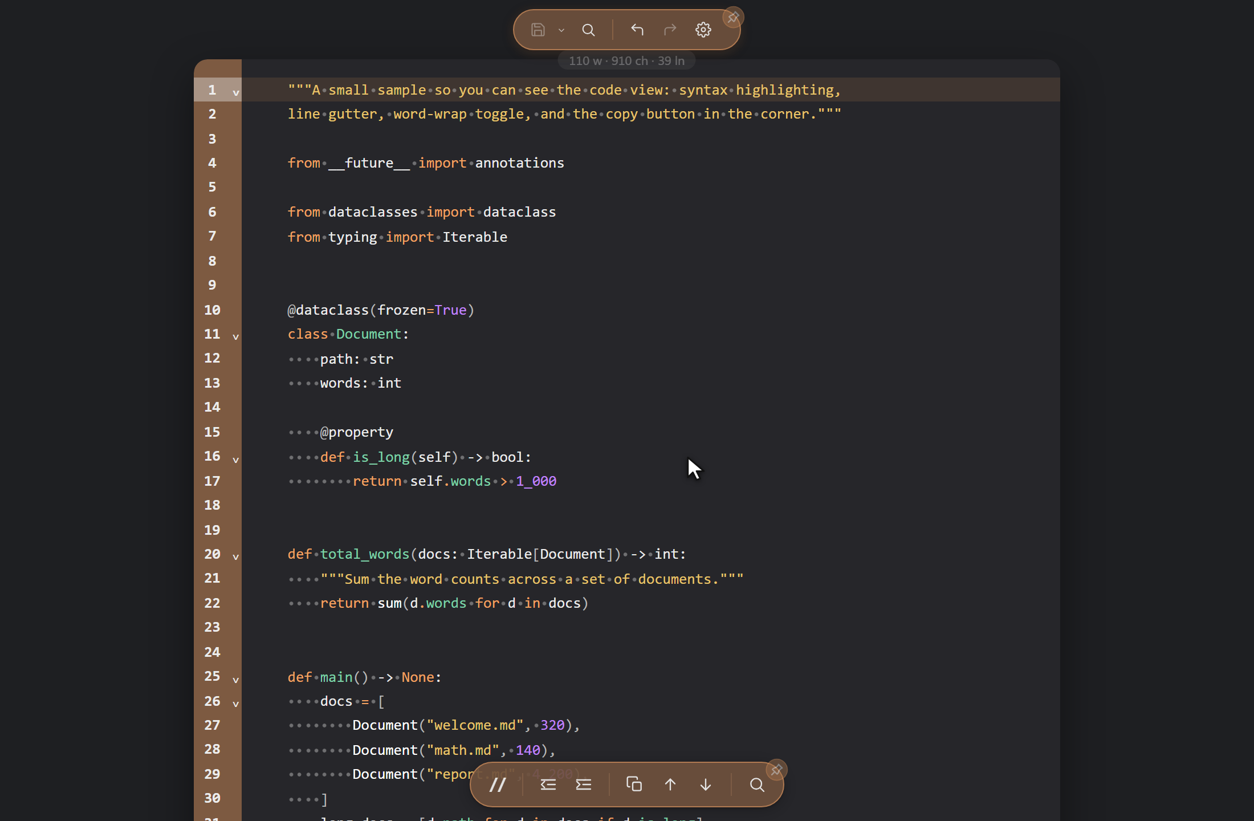
Task: Click line number 4 in the gutter
Action: pyautogui.click(x=212, y=163)
